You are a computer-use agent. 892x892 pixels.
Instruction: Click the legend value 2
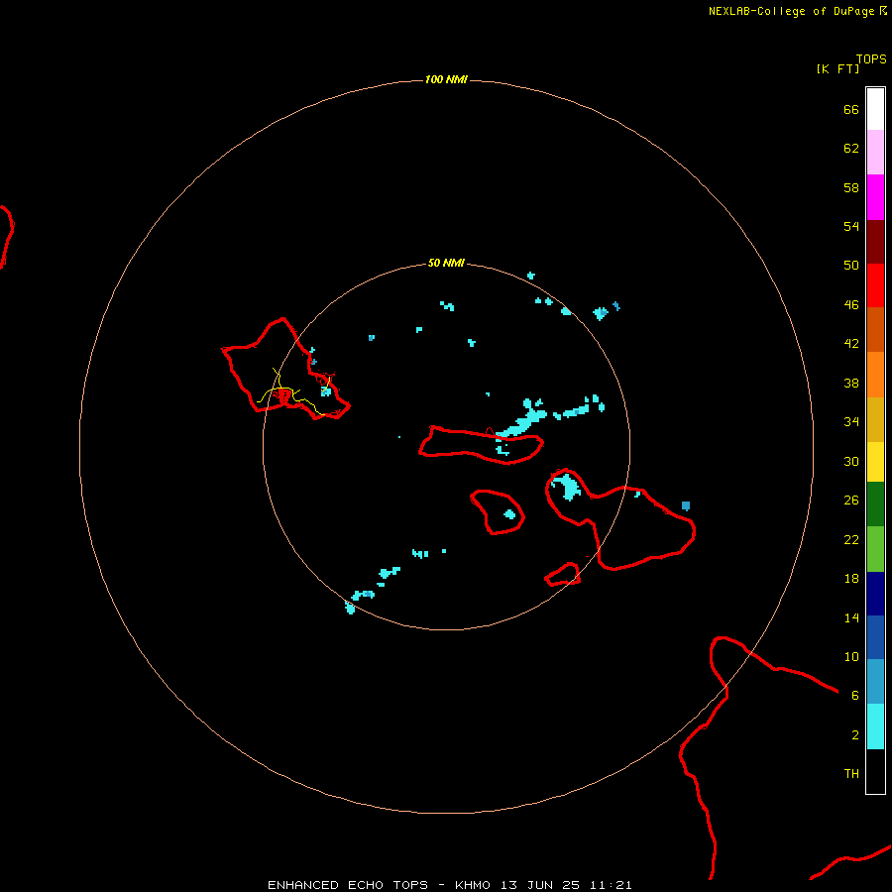coord(855,734)
